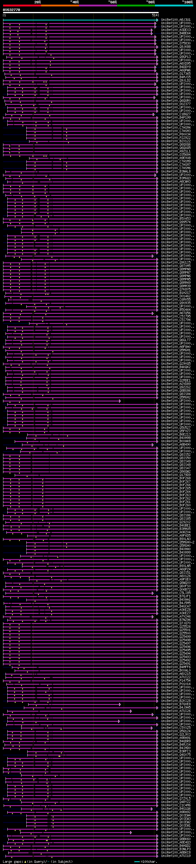Image resolution: width=196 pixels, height=864 pixels.
Task: Open hit UniRef100_B4BE64
Action: coord(176,33)
